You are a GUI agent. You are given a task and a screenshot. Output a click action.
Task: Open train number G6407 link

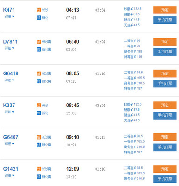[11, 137]
